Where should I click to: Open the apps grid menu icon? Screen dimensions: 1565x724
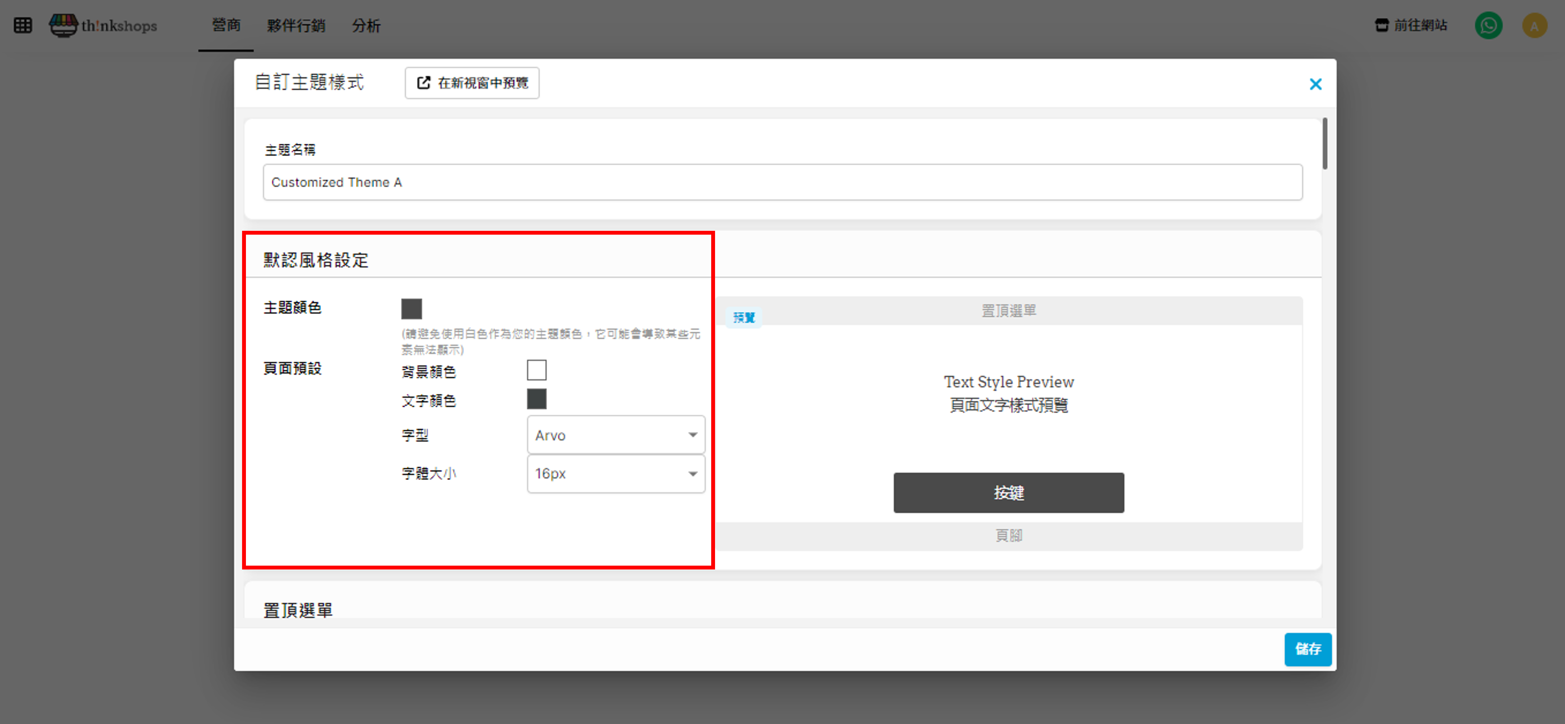[22, 25]
